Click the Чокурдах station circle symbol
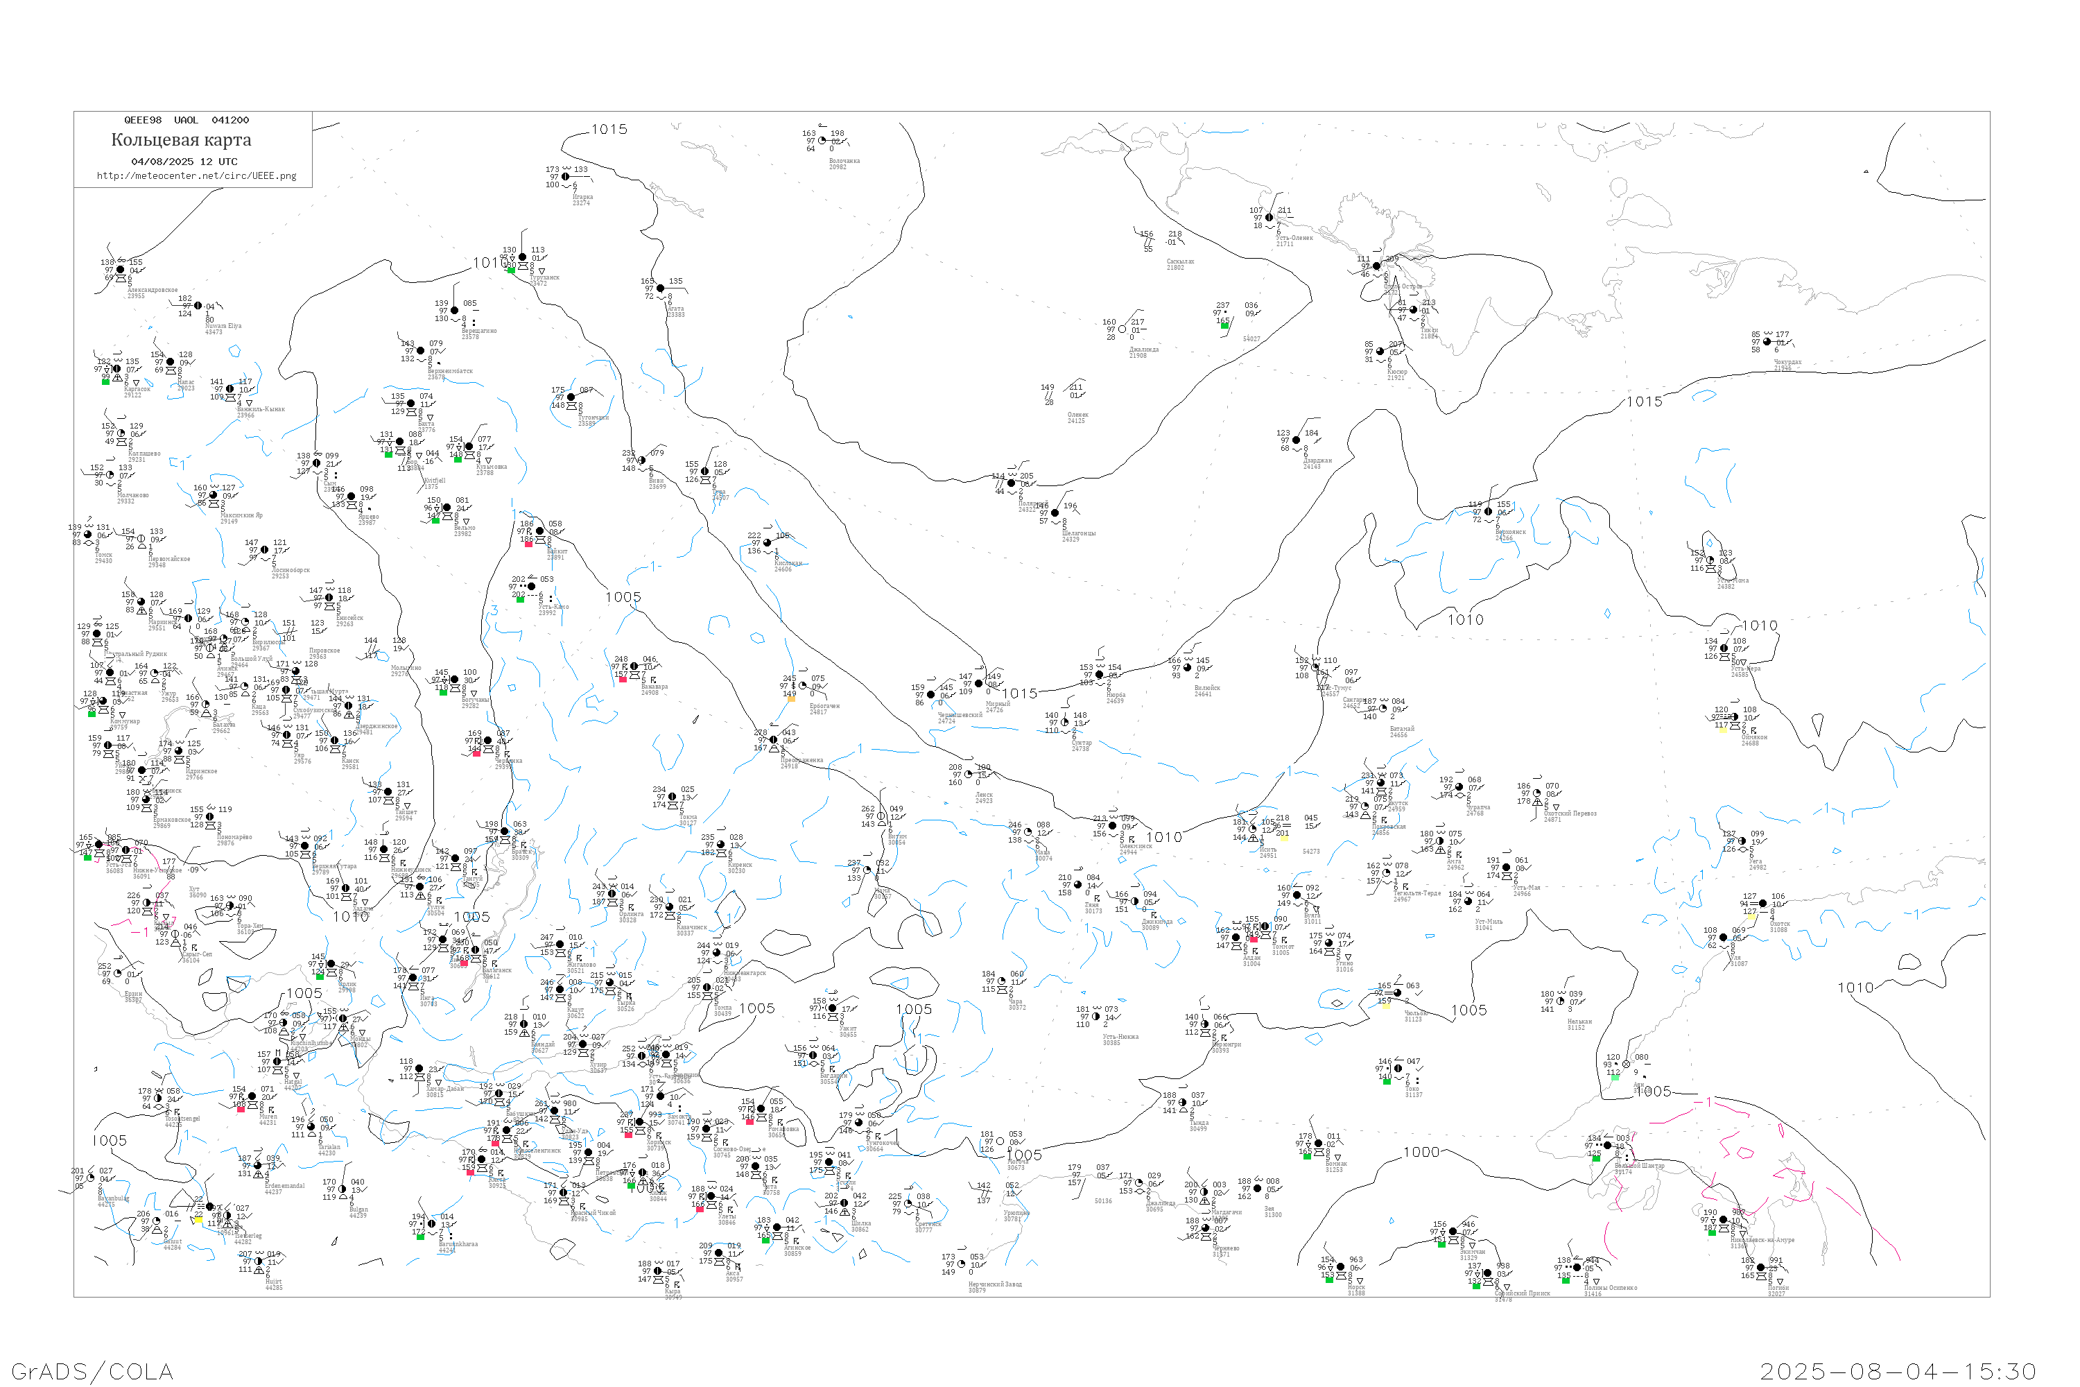Image resolution: width=2080 pixels, height=1387 pixels. tap(1767, 341)
